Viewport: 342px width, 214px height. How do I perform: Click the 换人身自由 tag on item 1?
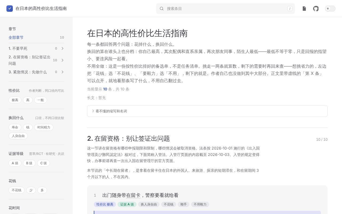149,204
